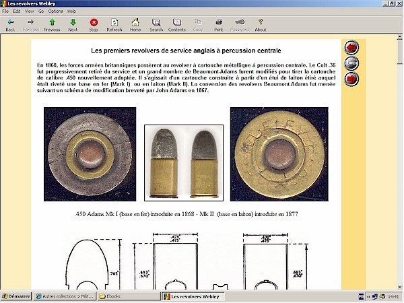Switch to Ebooks folder taskbar window

[x=129, y=296]
